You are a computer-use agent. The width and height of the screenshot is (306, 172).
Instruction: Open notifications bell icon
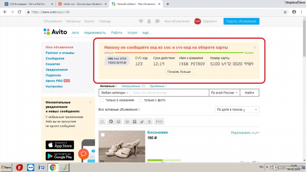pos(149,21)
